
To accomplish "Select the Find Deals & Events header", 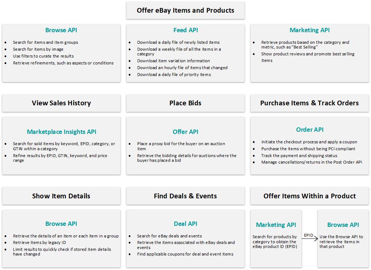I will [x=185, y=196].
